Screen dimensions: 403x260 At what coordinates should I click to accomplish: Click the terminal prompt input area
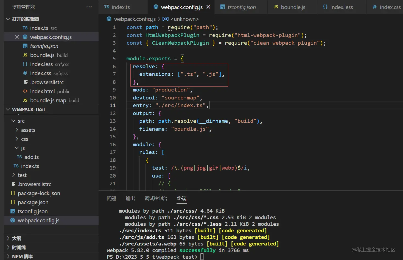[202, 257]
